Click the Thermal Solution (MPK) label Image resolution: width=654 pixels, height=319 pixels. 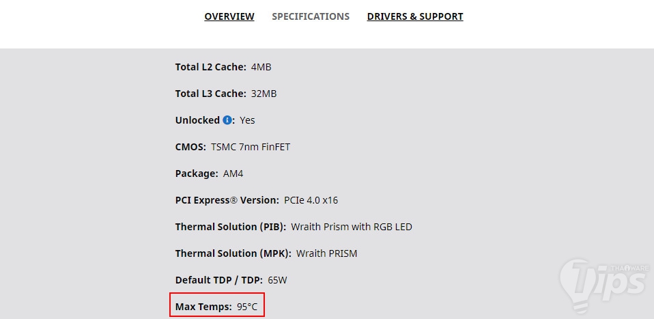coord(233,253)
